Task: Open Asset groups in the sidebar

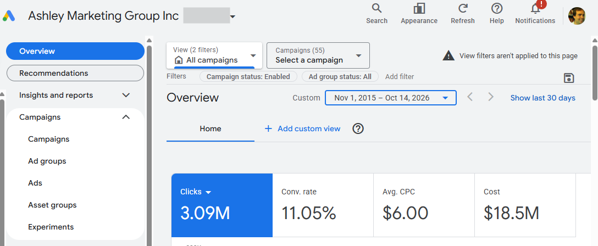Action: [52, 205]
